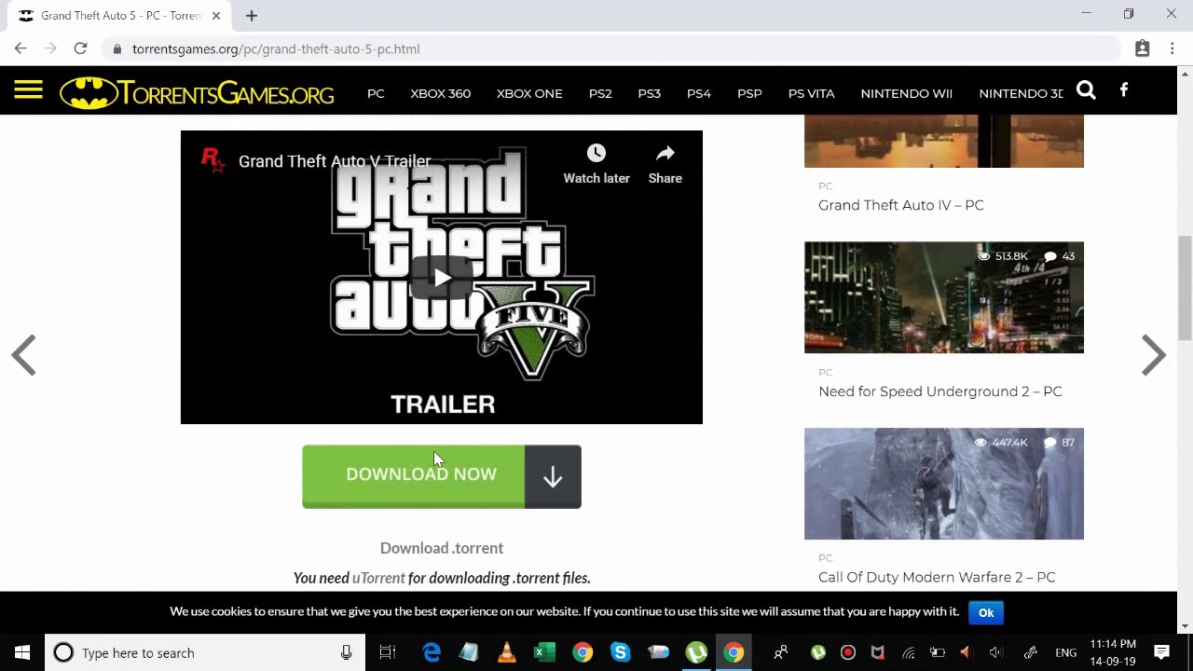
Task: Open a new tab with plus button
Action: (x=252, y=16)
